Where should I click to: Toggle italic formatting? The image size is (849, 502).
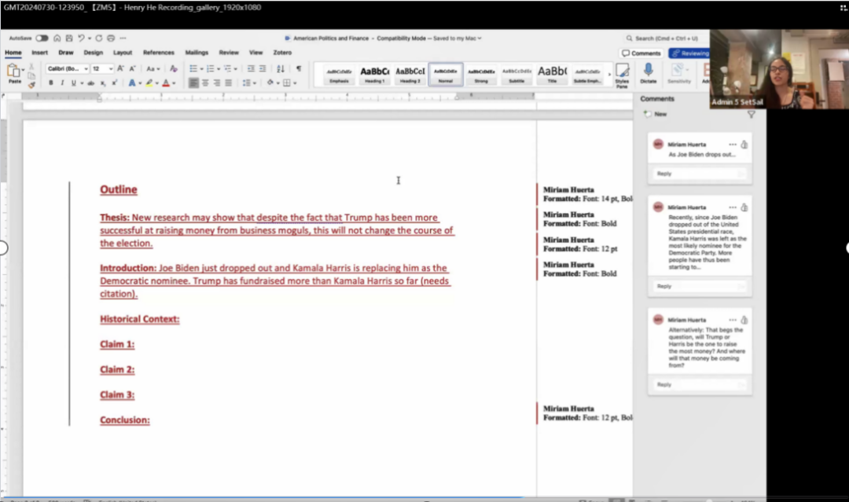(x=62, y=82)
